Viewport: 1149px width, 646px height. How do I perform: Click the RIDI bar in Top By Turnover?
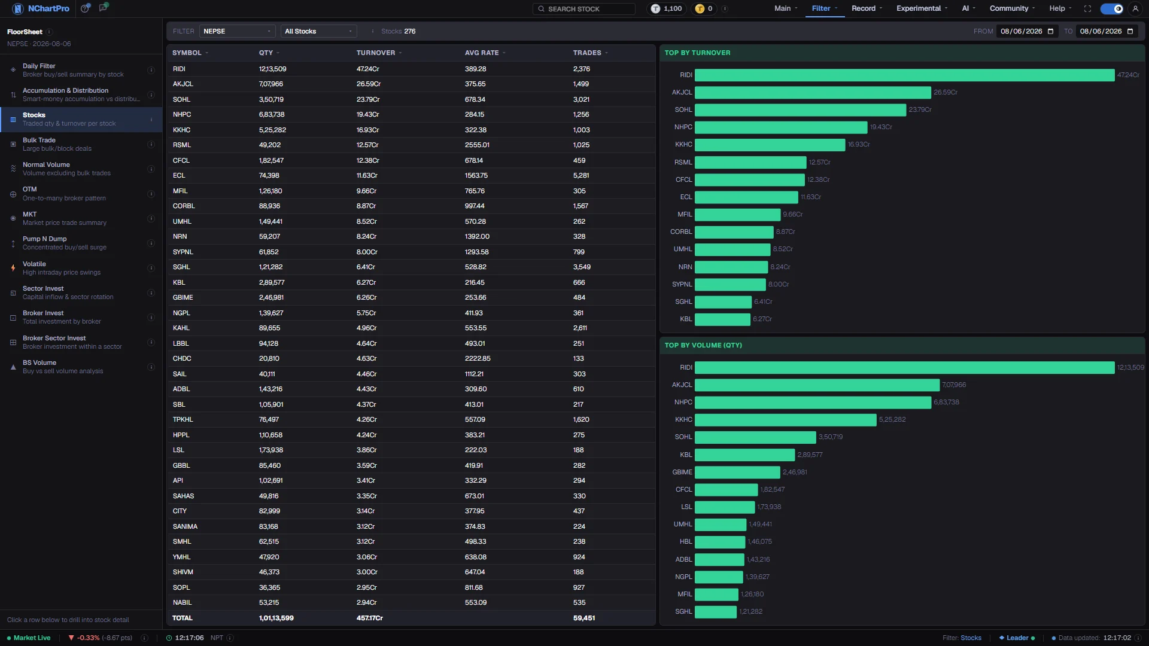coord(904,75)
